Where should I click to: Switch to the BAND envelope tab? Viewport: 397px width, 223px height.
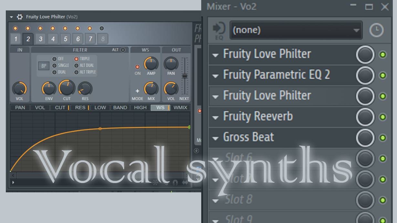pos(120,108)
